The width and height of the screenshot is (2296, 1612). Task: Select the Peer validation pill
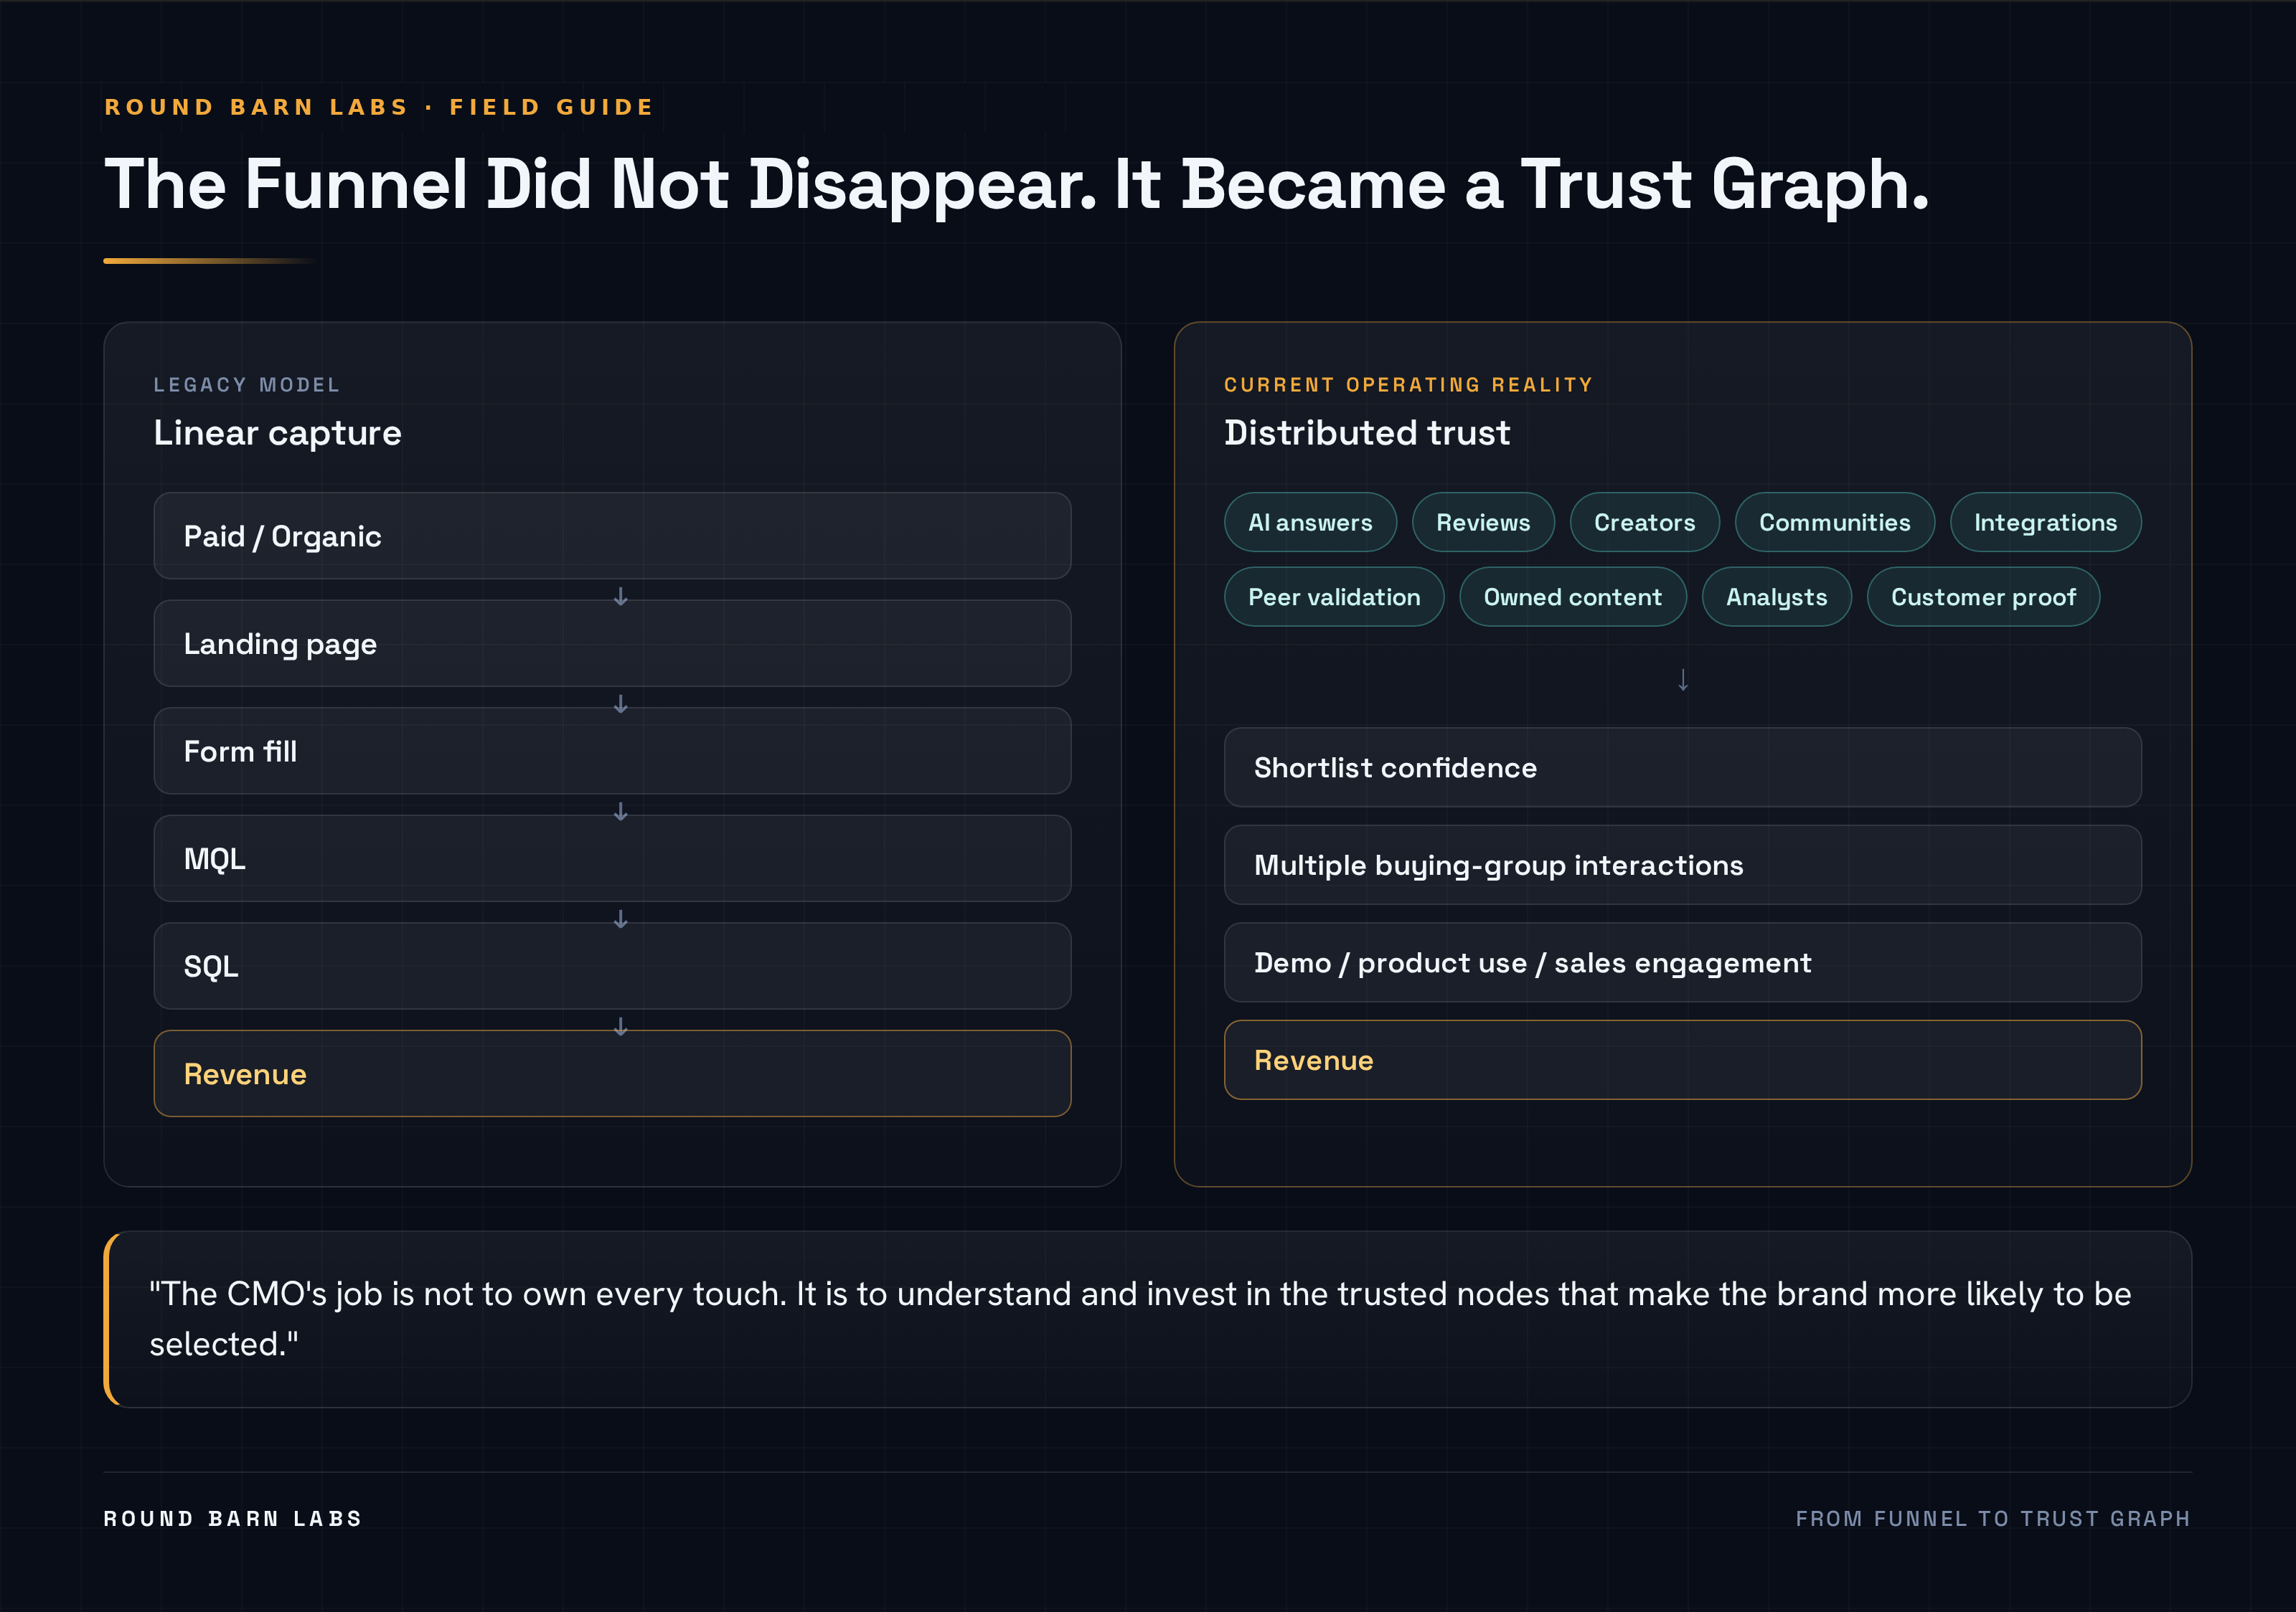coord(1334,597)
